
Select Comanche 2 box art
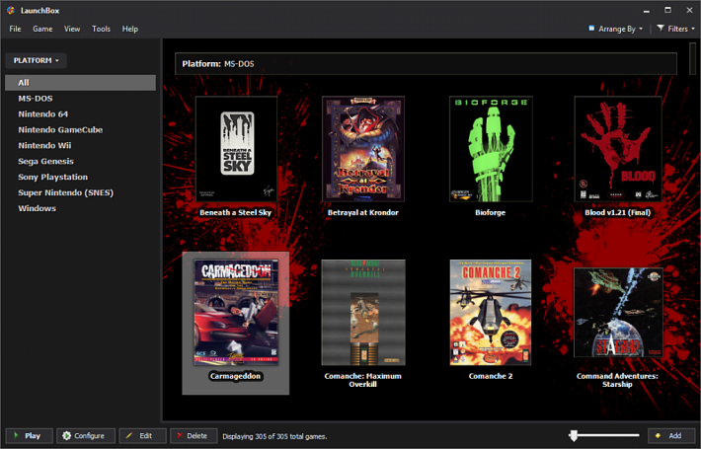[491, 312]
